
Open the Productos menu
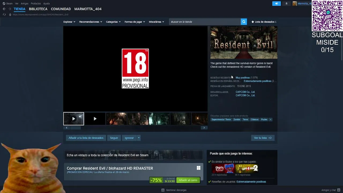(36, 3)
